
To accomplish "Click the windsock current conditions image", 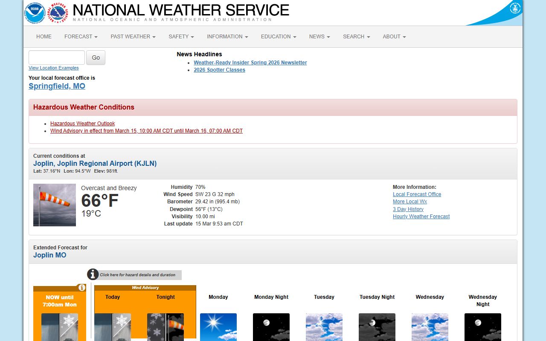I will pyautogui.click(x=55, y=205).
